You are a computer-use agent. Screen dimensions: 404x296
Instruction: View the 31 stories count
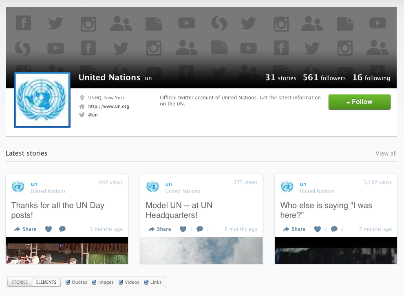(280, 77)
